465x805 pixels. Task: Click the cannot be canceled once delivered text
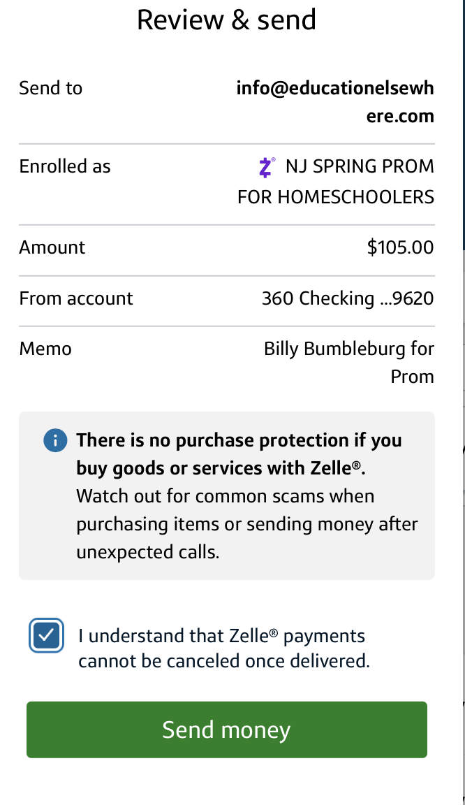click(x=223, y=660)
